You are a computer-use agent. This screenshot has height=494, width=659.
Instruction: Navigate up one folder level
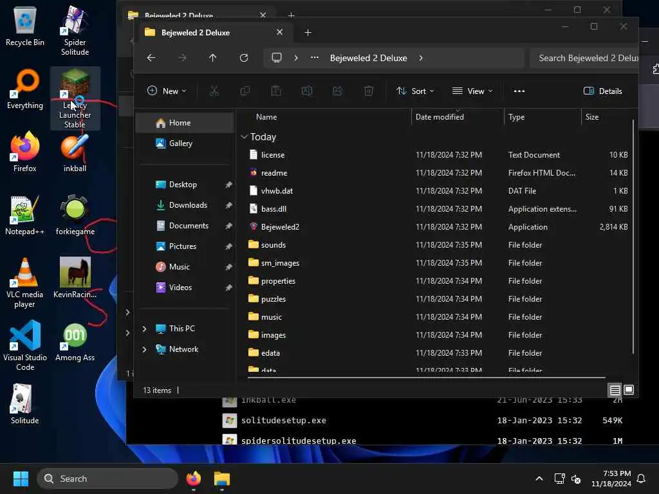pos(212,58)
